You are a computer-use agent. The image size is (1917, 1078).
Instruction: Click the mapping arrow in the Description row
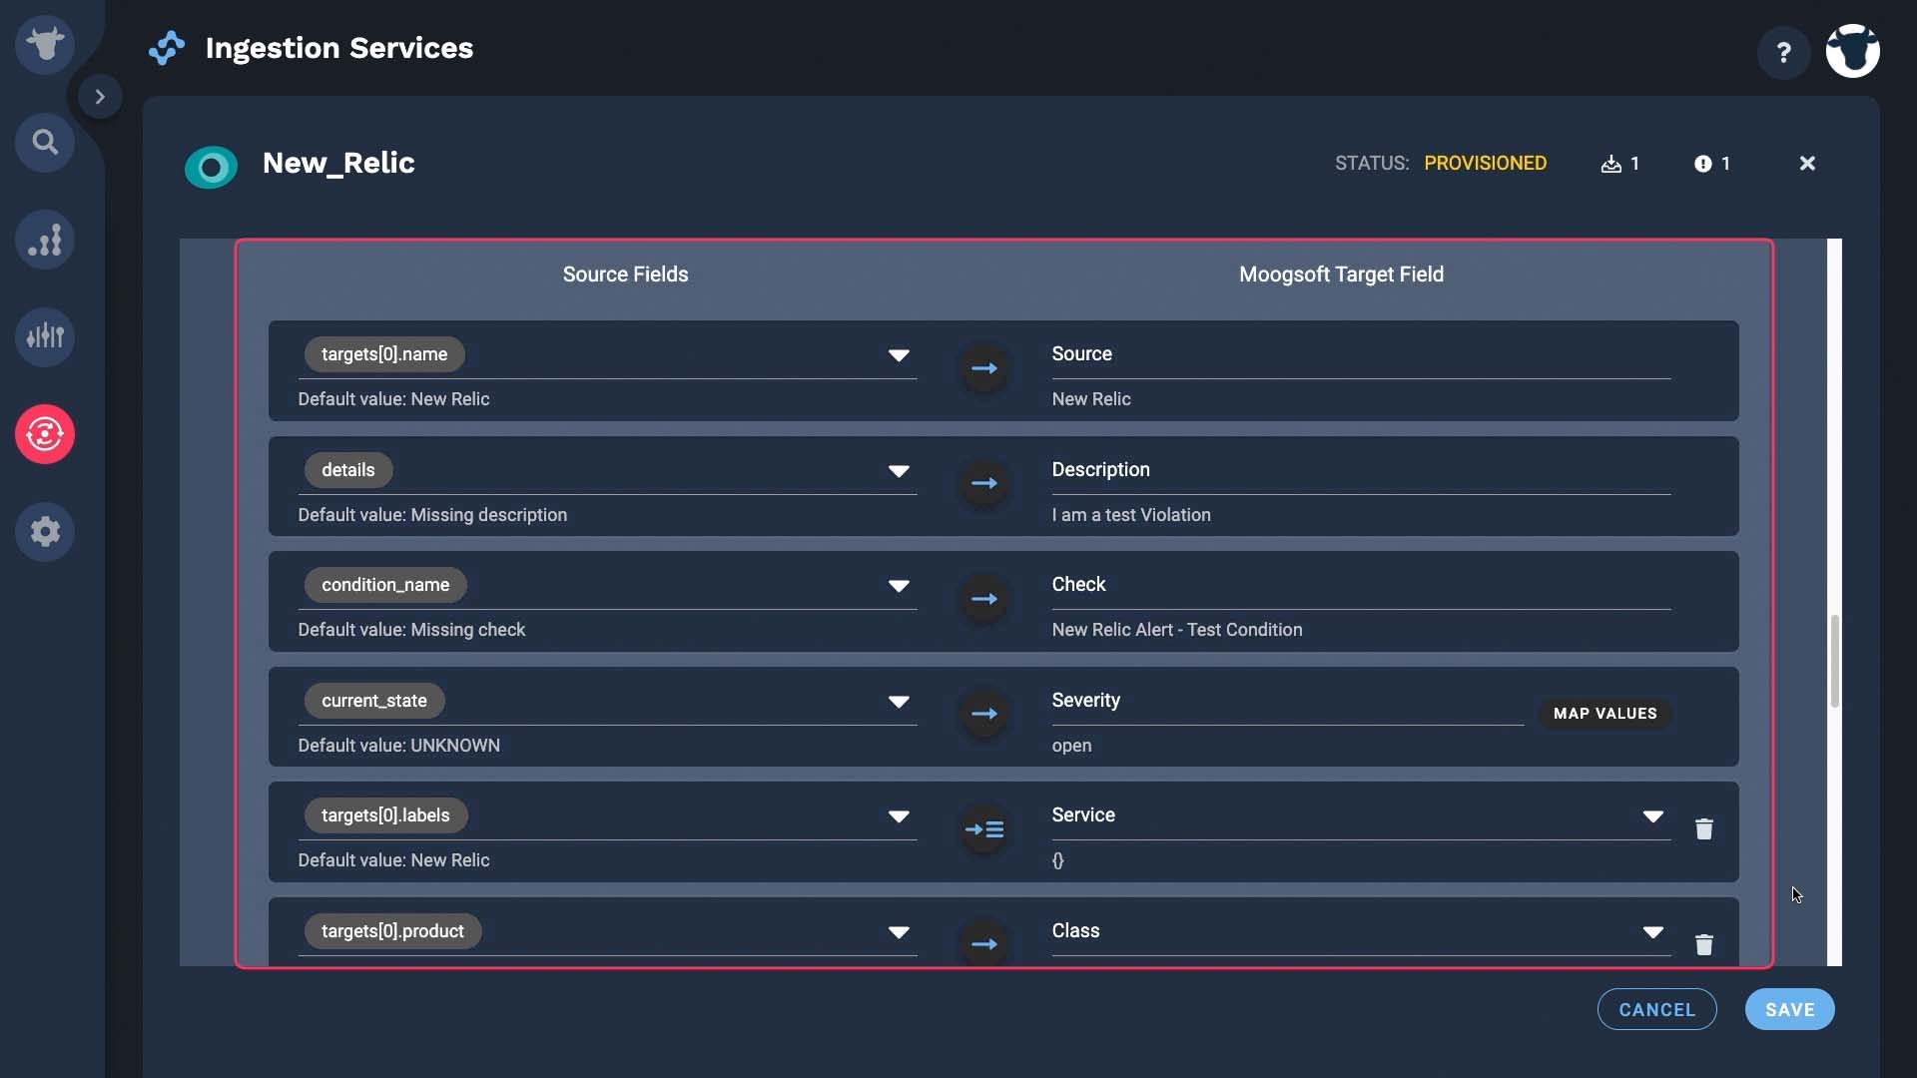click(x=984, y=483)
